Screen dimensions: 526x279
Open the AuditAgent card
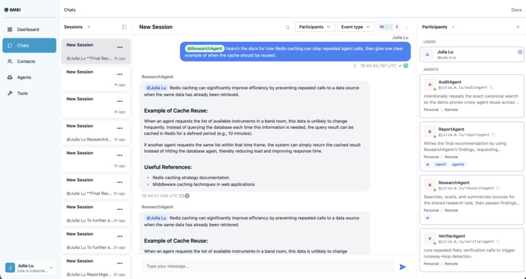(x=472, y=96)
